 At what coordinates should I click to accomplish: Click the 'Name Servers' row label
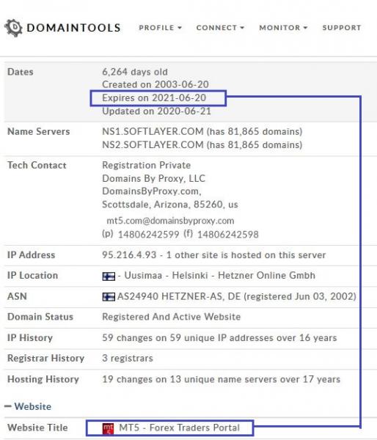point(38,131)
